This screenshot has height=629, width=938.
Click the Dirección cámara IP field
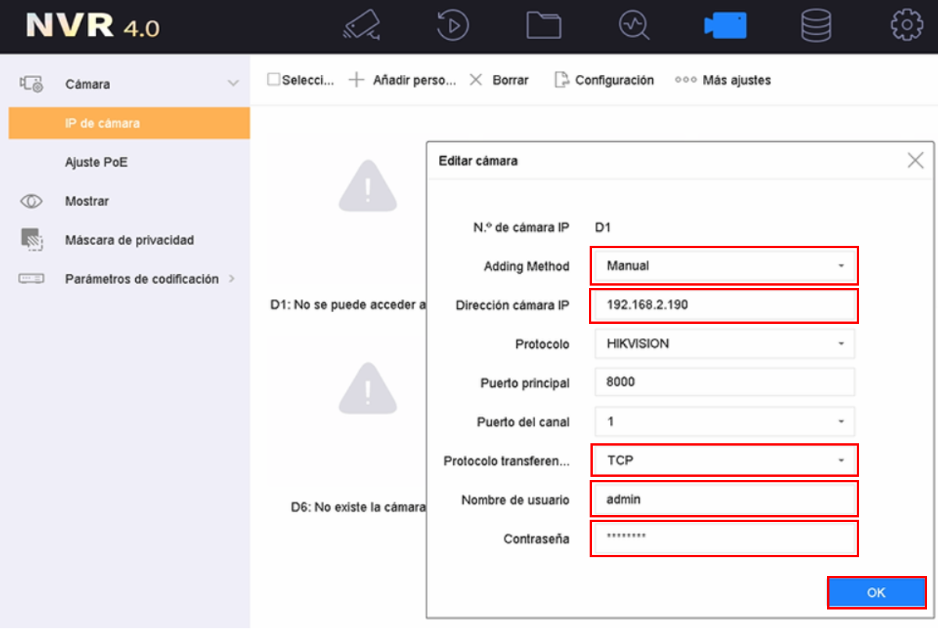724,305
